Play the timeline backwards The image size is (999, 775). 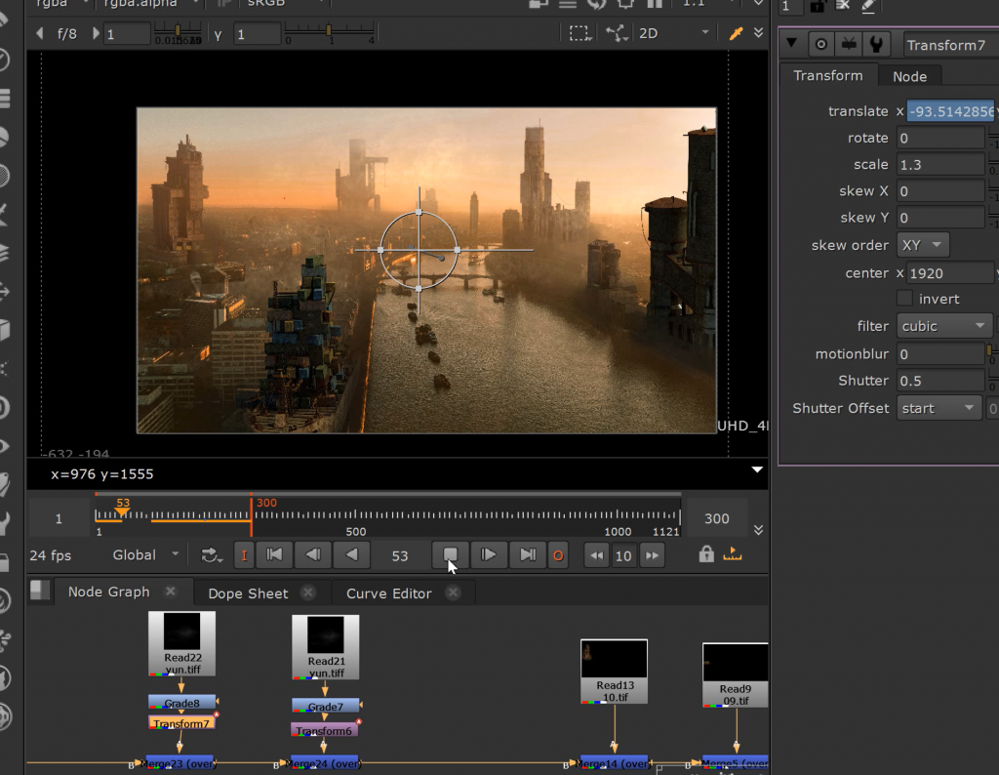click(x=351, y=555)
